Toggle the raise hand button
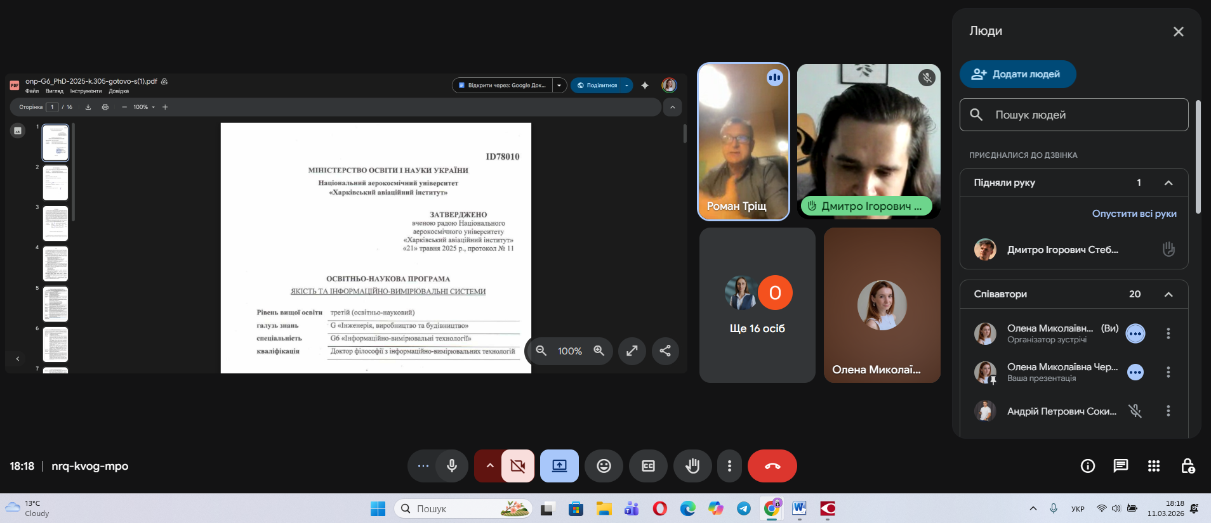This screenshot has width=1211, height=523. (692, 466)
